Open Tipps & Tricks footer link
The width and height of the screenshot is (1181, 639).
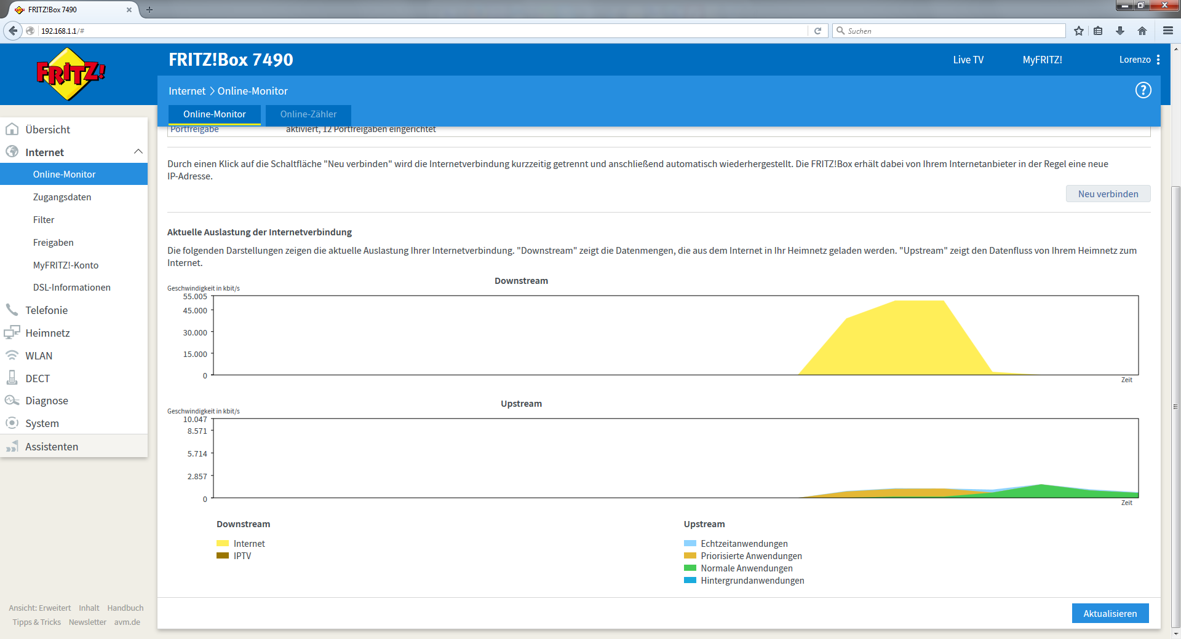(x=36, y=622)
